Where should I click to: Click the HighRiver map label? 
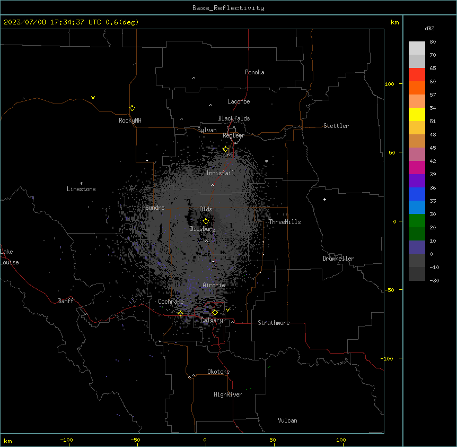click(x=228, y=394)
